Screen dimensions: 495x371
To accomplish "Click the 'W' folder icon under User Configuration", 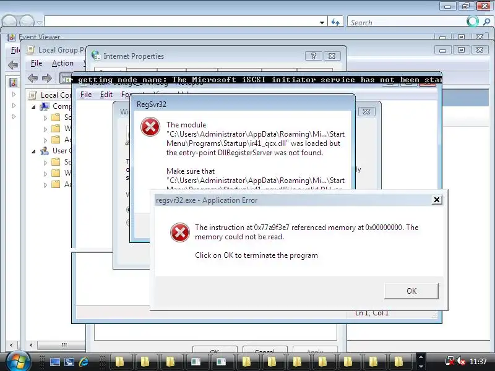I will point(56,173).
